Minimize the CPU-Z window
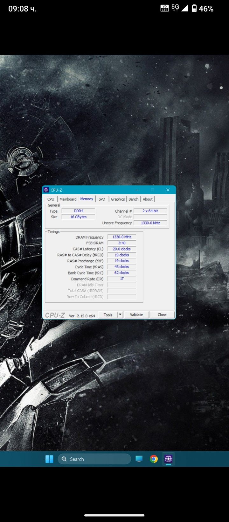Viewport: 229px width, 522px height. 137,190
